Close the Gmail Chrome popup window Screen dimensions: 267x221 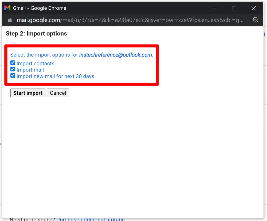coord(254,8)
